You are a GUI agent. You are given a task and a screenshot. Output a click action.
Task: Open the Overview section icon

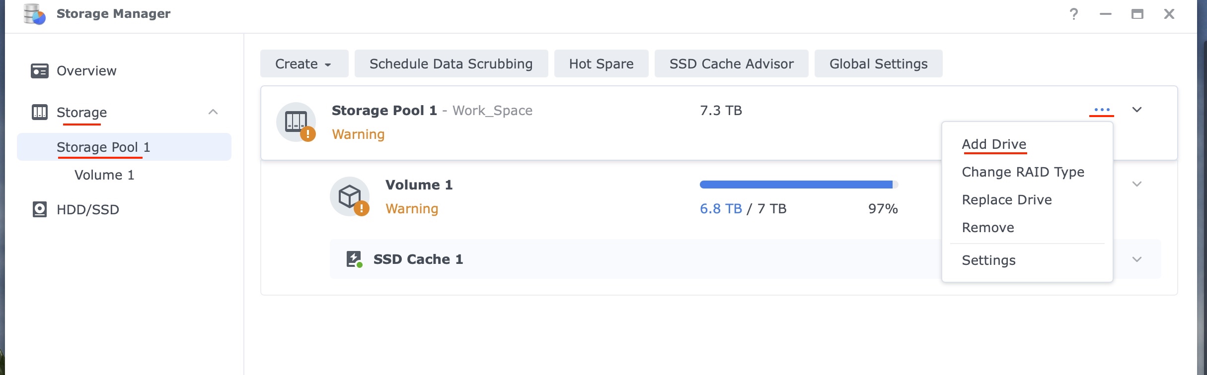click(x=40, y=71)
